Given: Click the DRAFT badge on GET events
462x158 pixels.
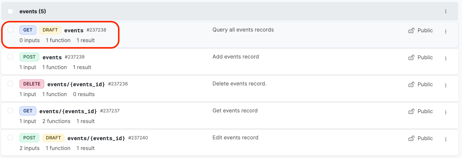Looking at the screenshot, I should [x=50, y=30].
